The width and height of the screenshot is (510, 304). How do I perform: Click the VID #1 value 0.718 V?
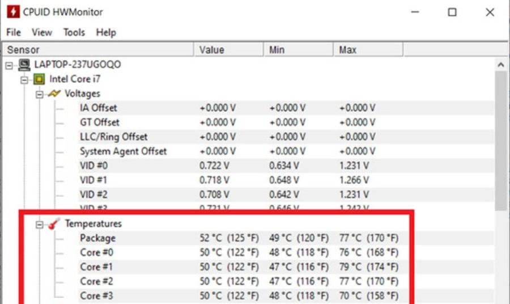pyautogui.click(x=214, y=180)
